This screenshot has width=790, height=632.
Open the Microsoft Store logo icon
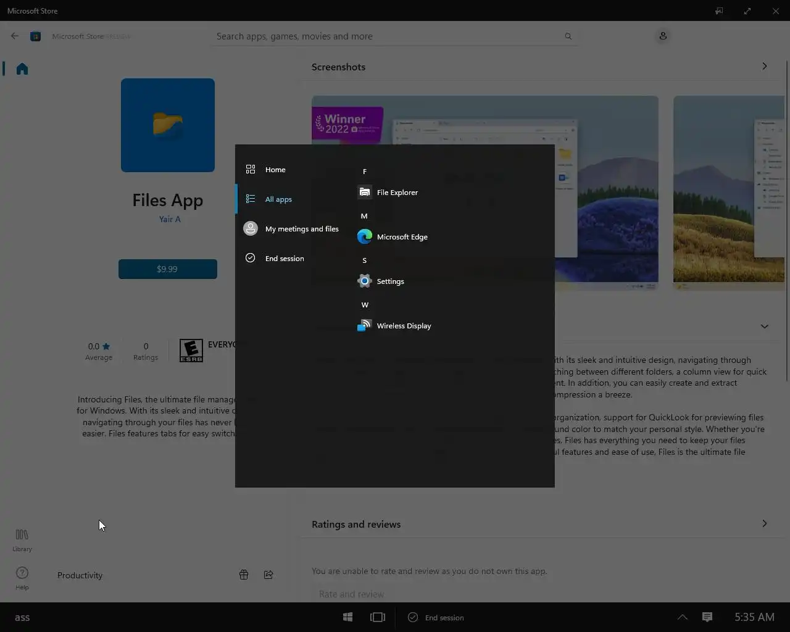[36, 36]
